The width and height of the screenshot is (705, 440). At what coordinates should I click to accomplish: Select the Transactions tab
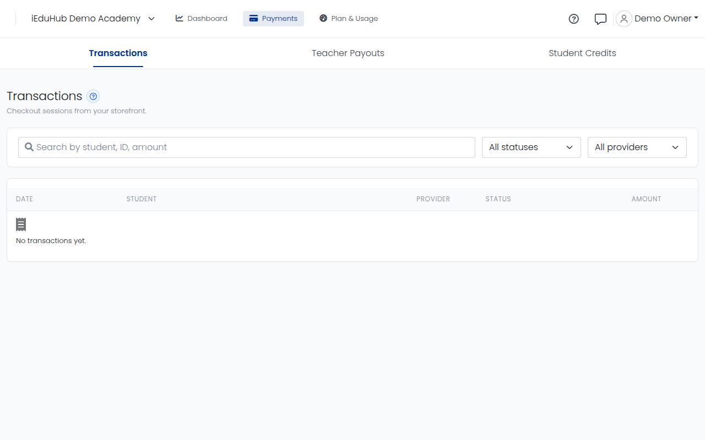pos(118,53)
